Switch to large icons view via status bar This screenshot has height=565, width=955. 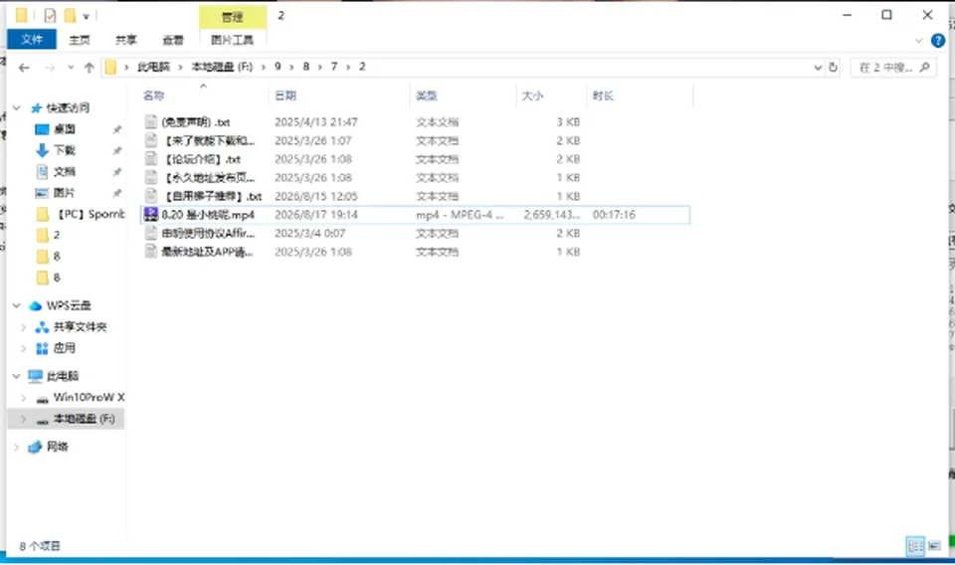tap(935, 545)
